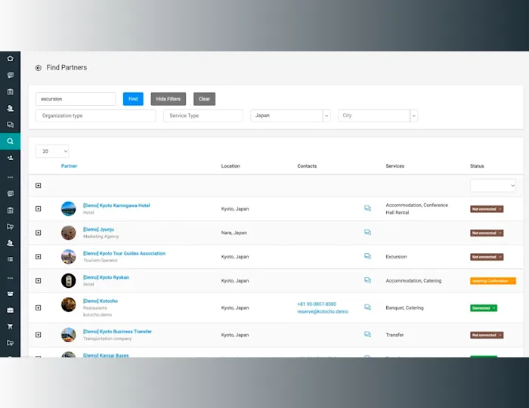529x408 pixels.
Task: Expand the Kotocho row details
Action: (38, 308)
